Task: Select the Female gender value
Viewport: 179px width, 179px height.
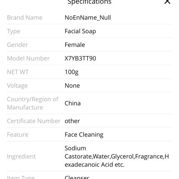Action: [x=75, y=45]
